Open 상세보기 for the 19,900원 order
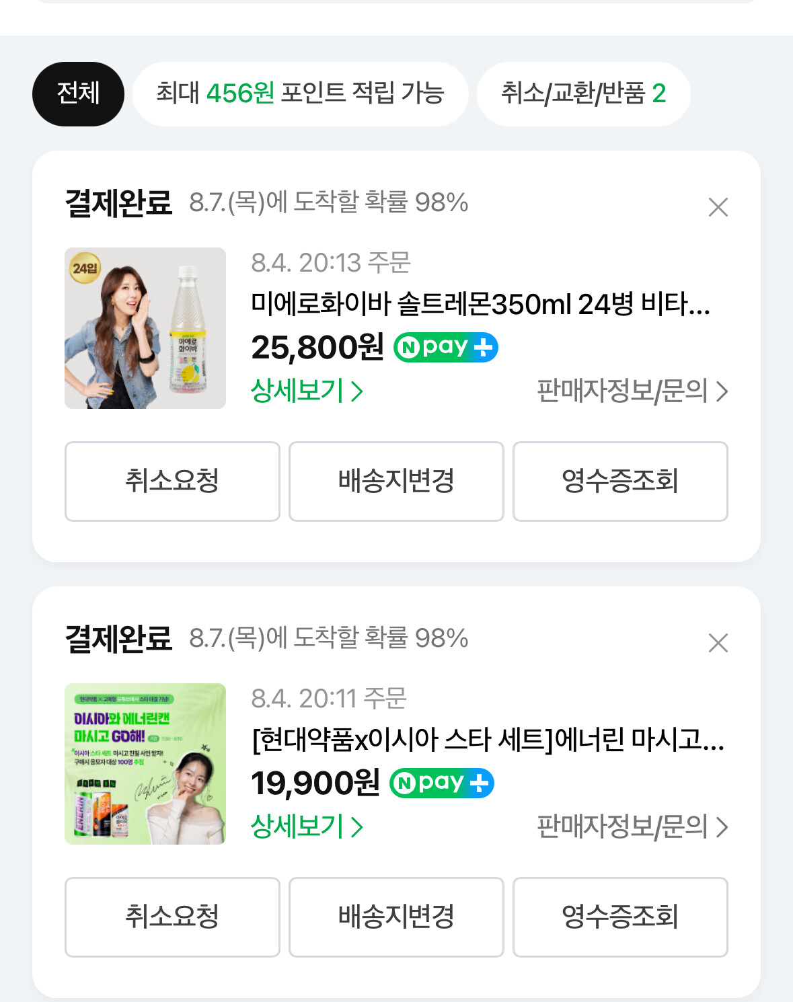Viewport: 793px width, 1002px height. 306,826
